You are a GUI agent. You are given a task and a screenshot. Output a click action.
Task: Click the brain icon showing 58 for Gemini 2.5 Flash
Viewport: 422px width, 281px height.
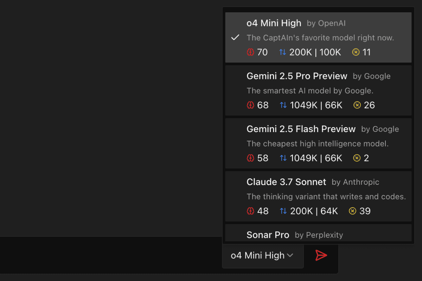click(x=250, y=158)
